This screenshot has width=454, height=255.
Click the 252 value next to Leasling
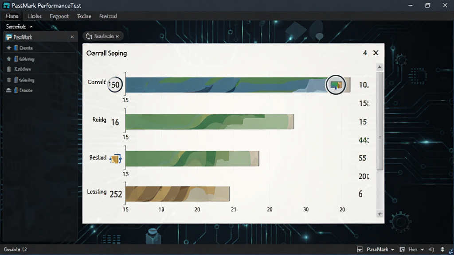coord(116,194)
